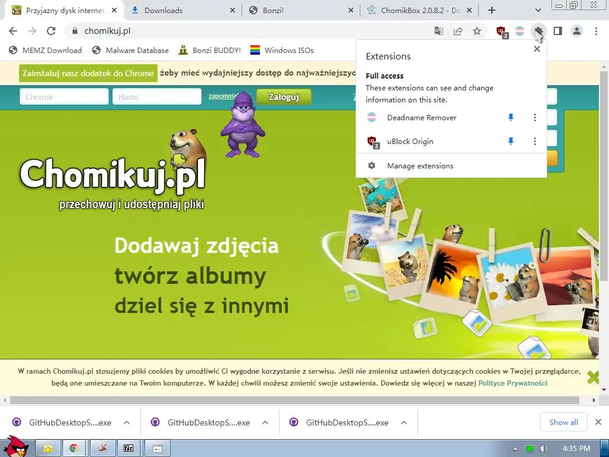609x457 pixels.
Task: Click the taskbar clock showing 4:35 PM
Action: 576,449
